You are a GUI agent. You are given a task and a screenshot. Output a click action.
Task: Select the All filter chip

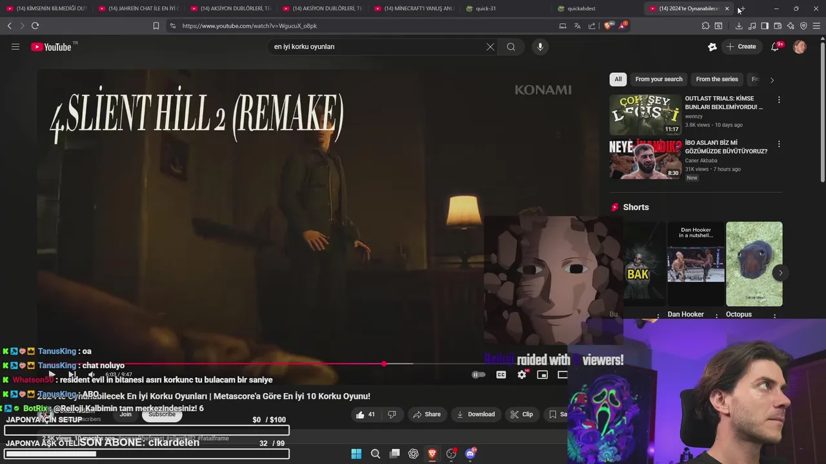pos(618,79)
